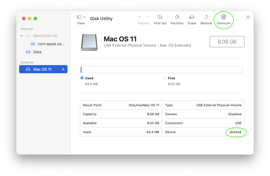The width and height of the screenshot is (270, 176).
Task: Click the white Free legend swatch
Action: coord(165,78)
